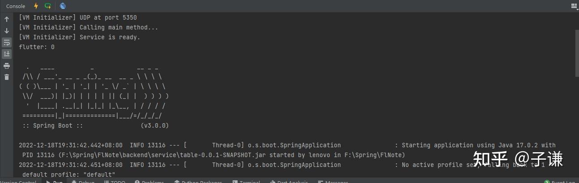Toggle scroll to end of console

pyautogui.click(x=7, y=54)
